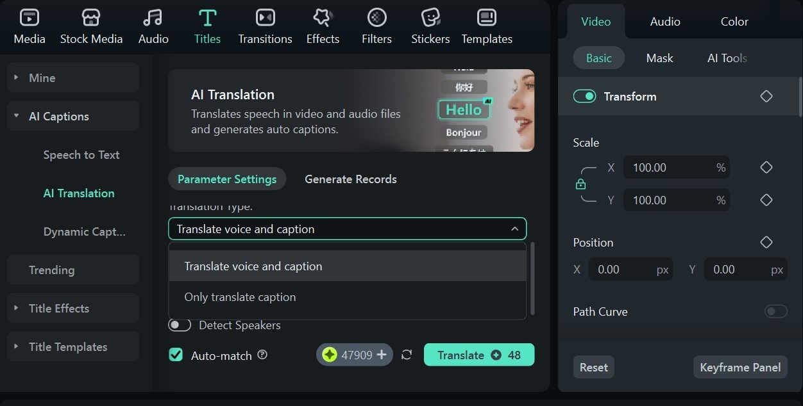Open the Templates icon
This screenshot has width=803, height=406.
pos(487,17)
